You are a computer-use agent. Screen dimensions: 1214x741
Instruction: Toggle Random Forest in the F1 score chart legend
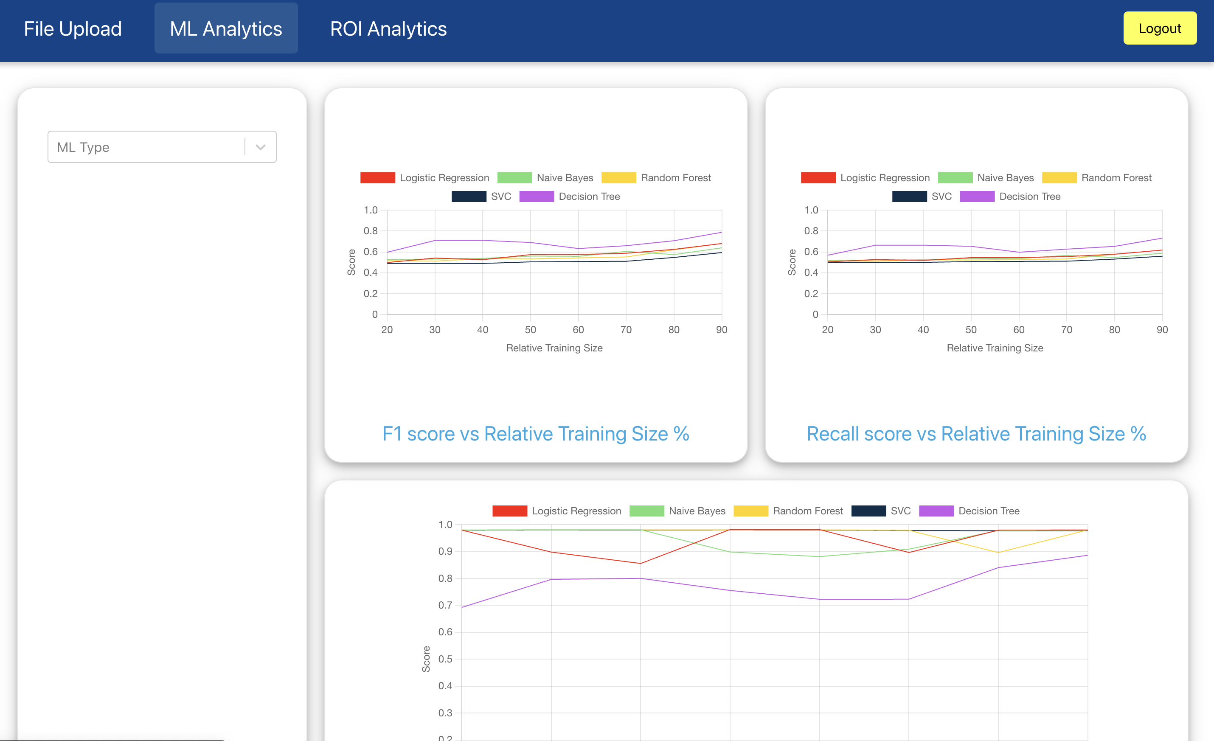[x=656, y=178]
